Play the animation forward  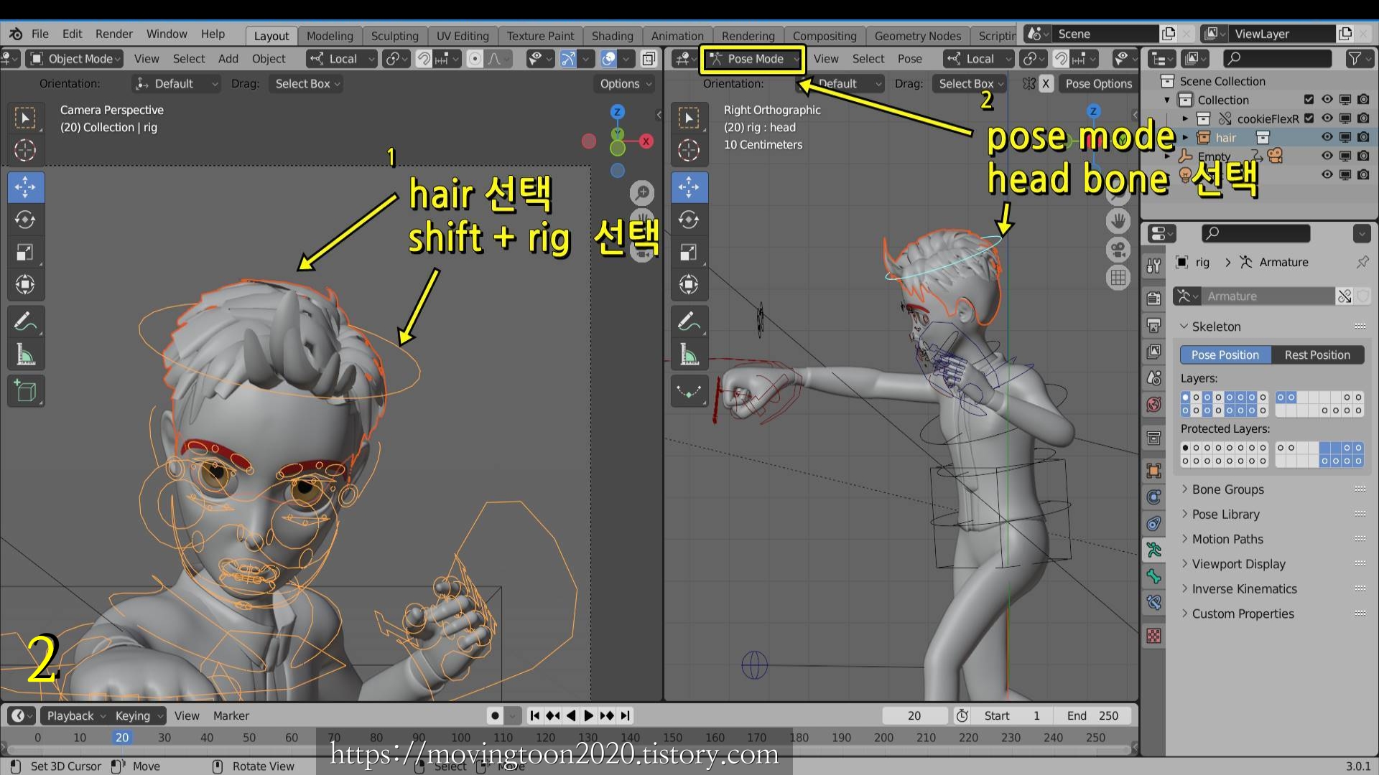(588, 715)
